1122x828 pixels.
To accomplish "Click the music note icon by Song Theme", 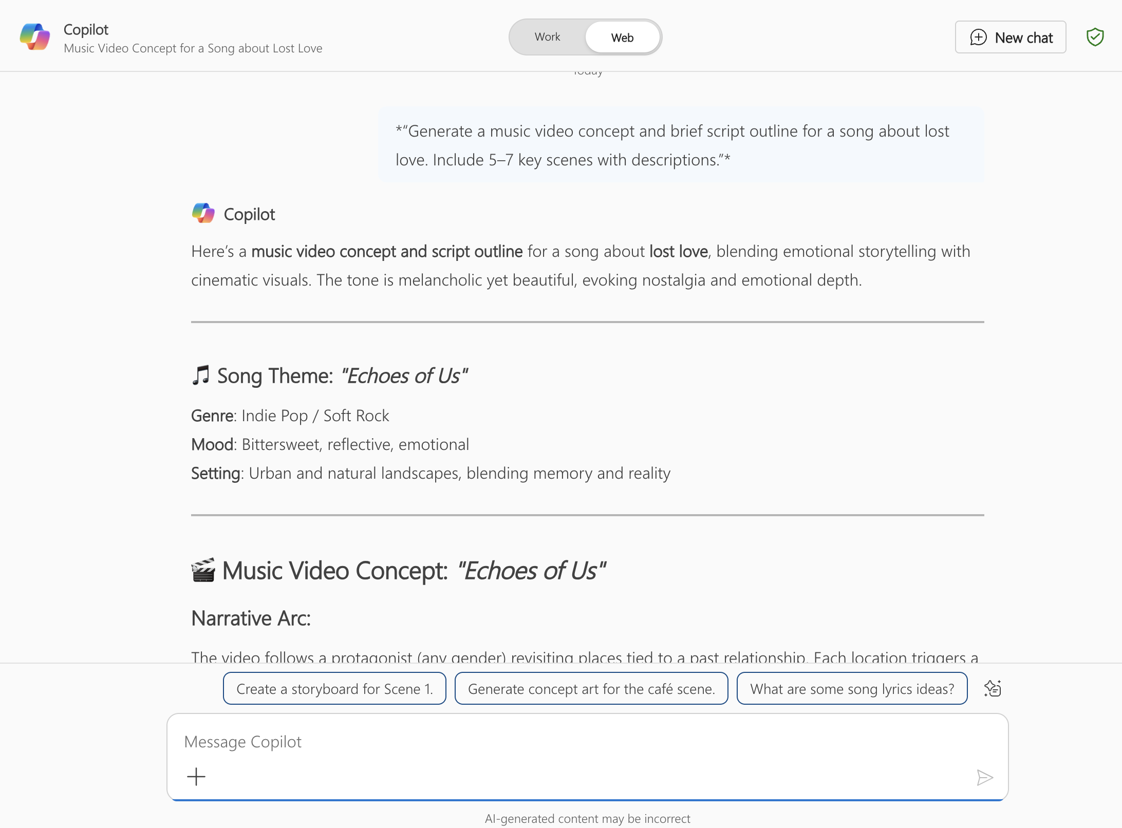I will point(201,375).
